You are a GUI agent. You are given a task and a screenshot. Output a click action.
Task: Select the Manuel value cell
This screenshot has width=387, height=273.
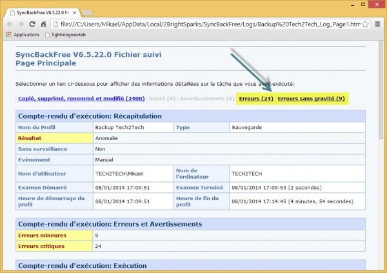[229, 160]
